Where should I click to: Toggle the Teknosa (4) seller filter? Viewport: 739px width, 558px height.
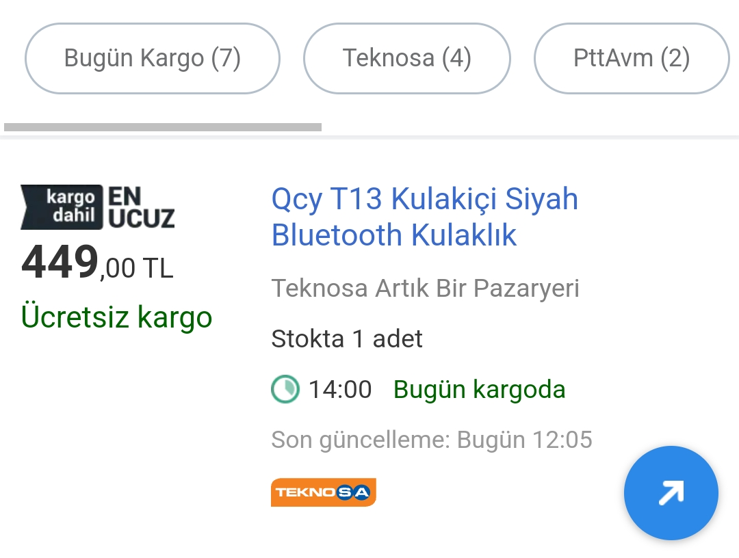[x=406, y=58]
